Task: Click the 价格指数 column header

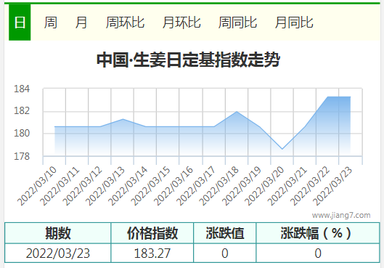Action: [x=152, y=233]
